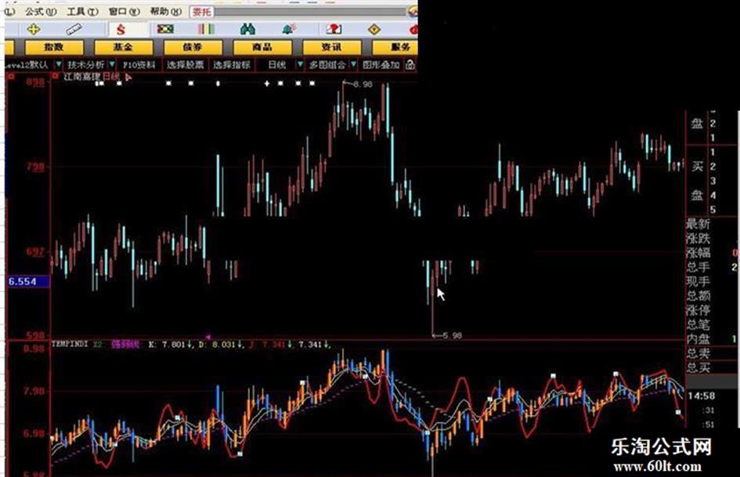This screenshot has width=740, height=477.
Task: Click the TEMPINDI indicator name
Action: tap(70, 345)
